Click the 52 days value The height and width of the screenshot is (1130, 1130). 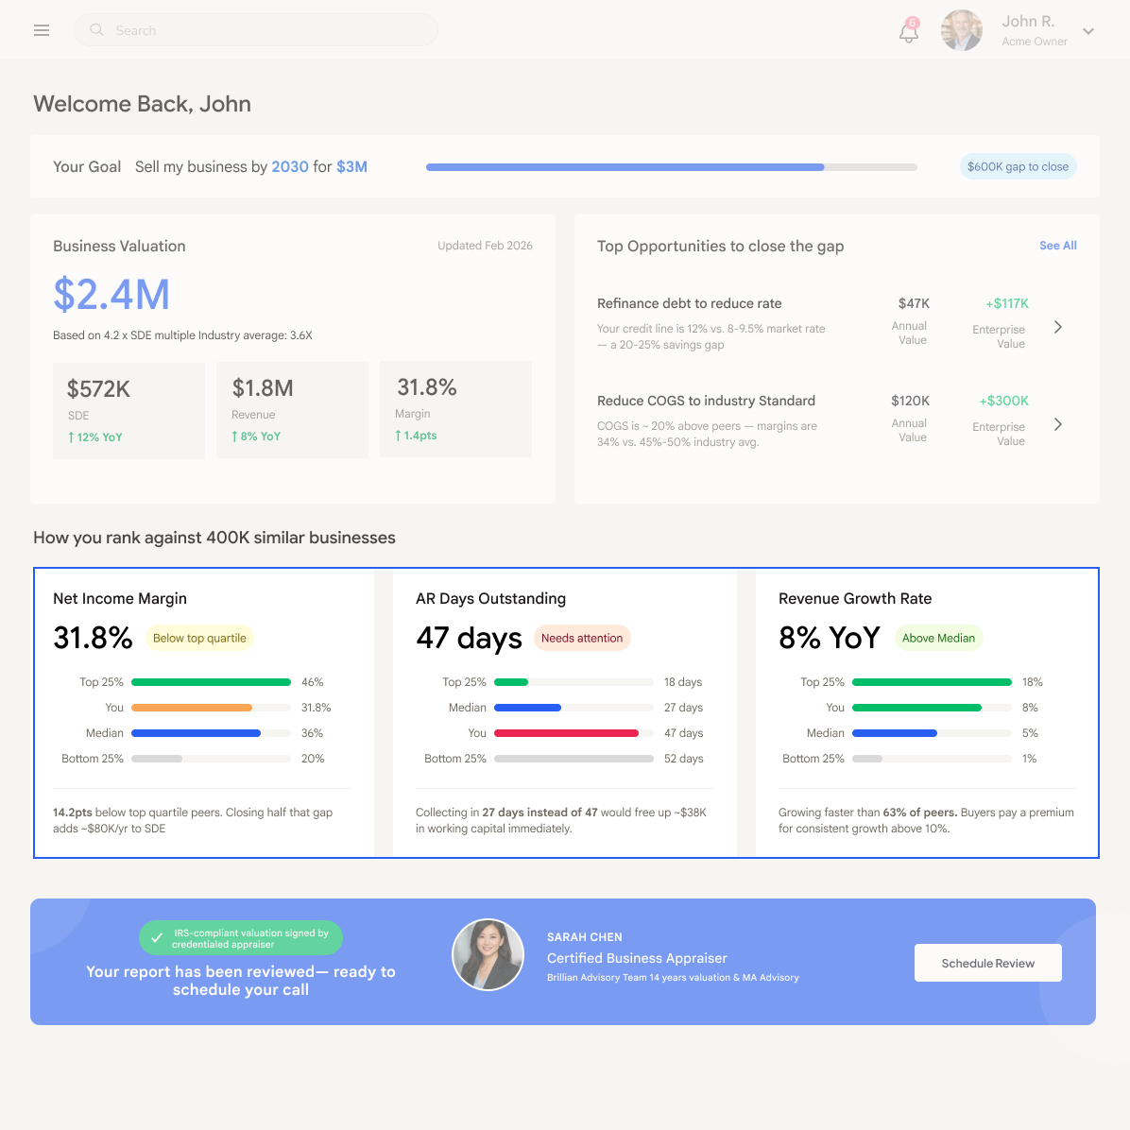click(683, 759)
